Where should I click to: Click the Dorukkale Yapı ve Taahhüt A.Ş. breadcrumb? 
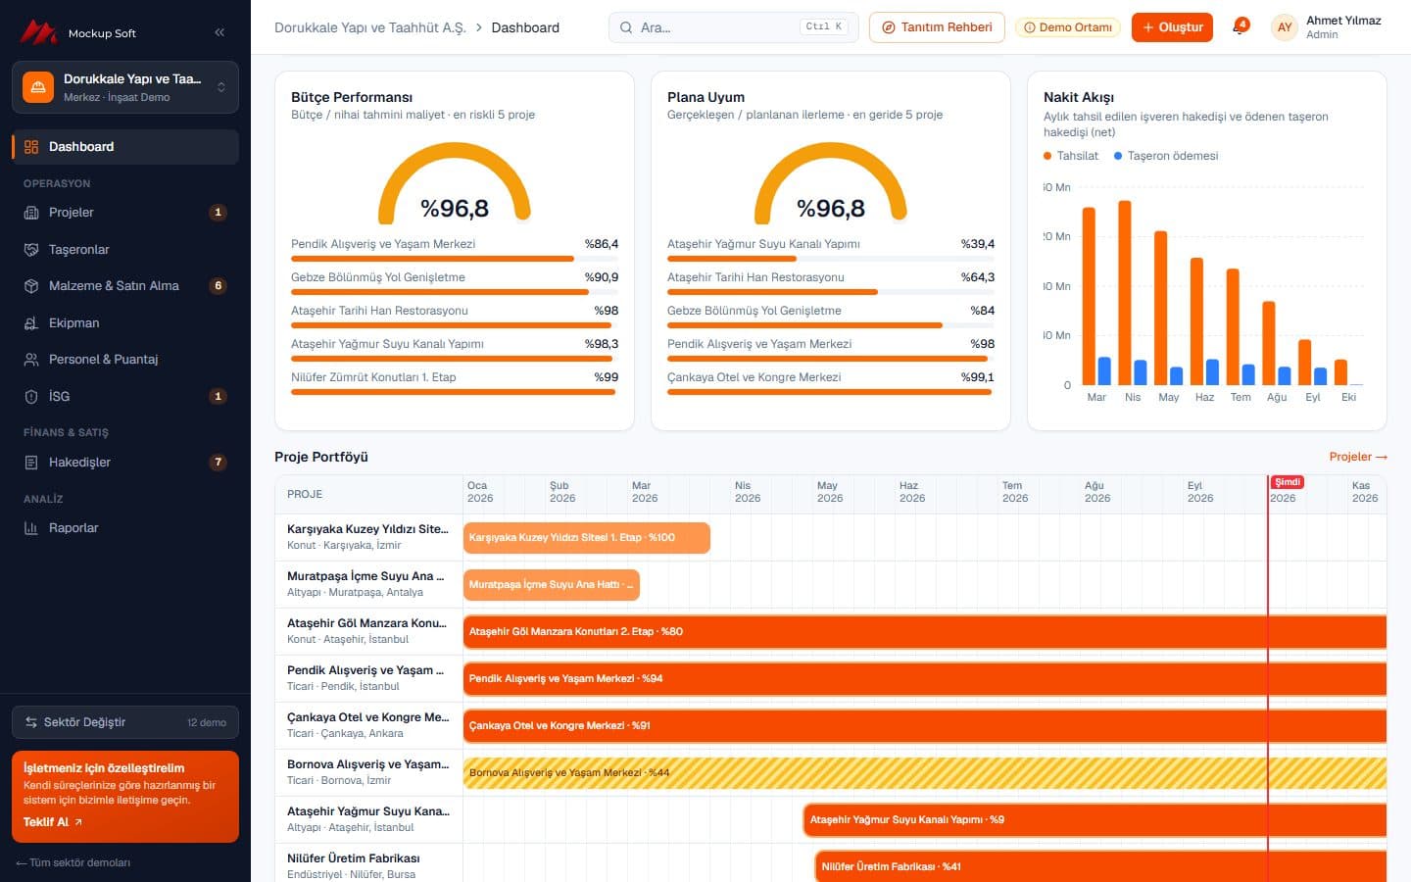point(370,27)
